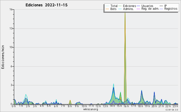Click the x-axis label '12 h'

pyautogui.click(x=98, y=106)
